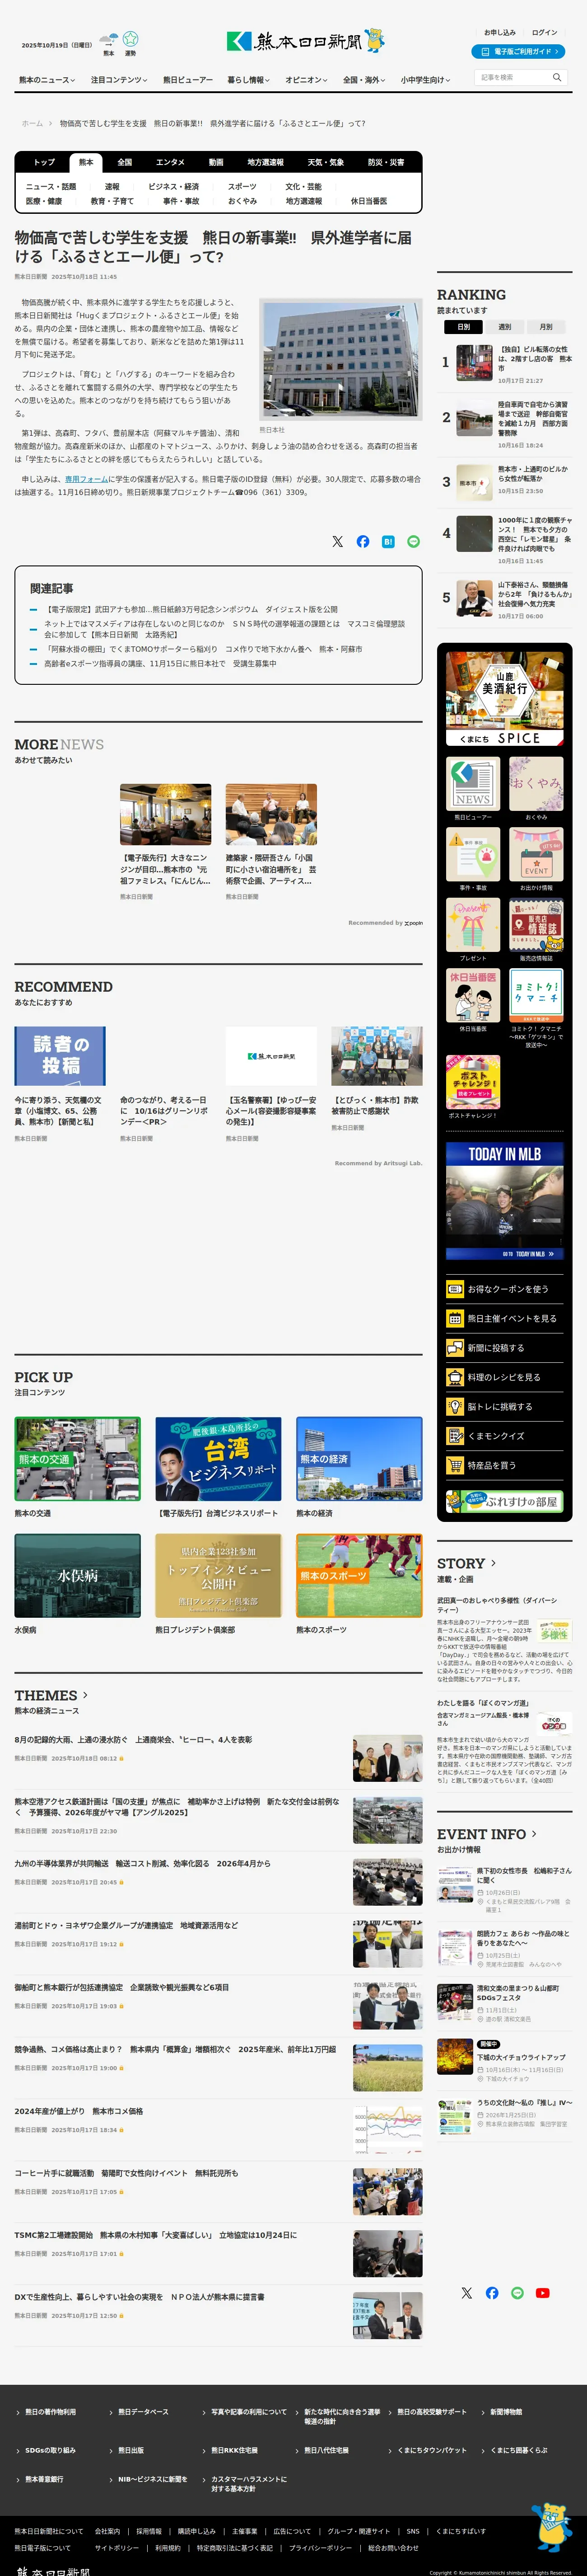
Task: Click the ログイン link in header
Action: click(x=545, y=32)
